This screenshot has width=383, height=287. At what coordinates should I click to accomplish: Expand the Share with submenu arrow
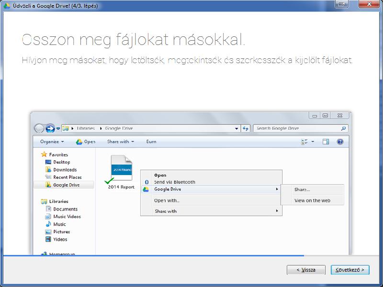[x=277, y=211]
